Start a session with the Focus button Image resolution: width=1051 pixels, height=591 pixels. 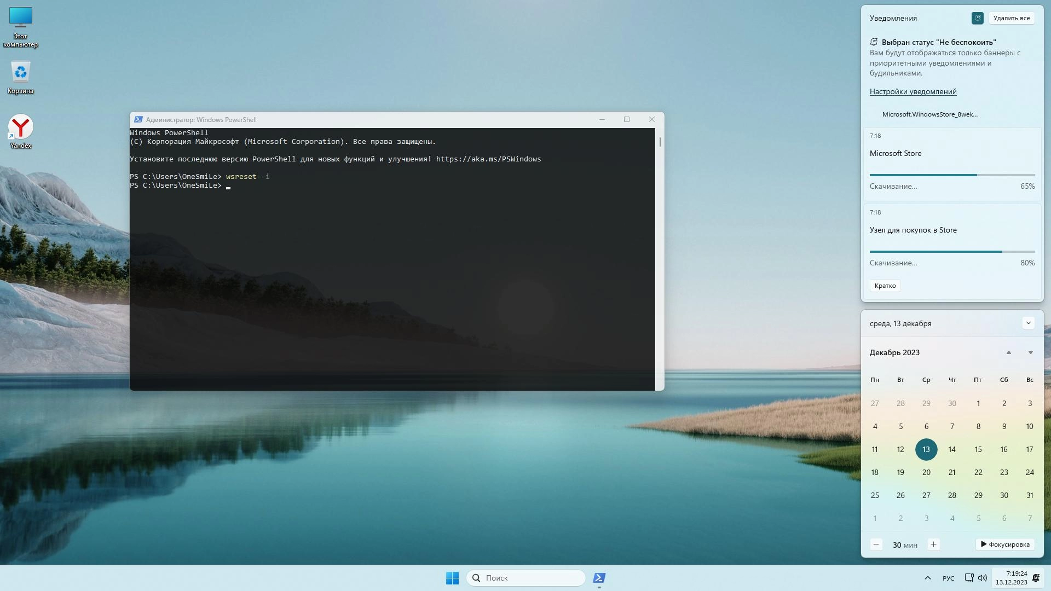[x=1004, y=544]
